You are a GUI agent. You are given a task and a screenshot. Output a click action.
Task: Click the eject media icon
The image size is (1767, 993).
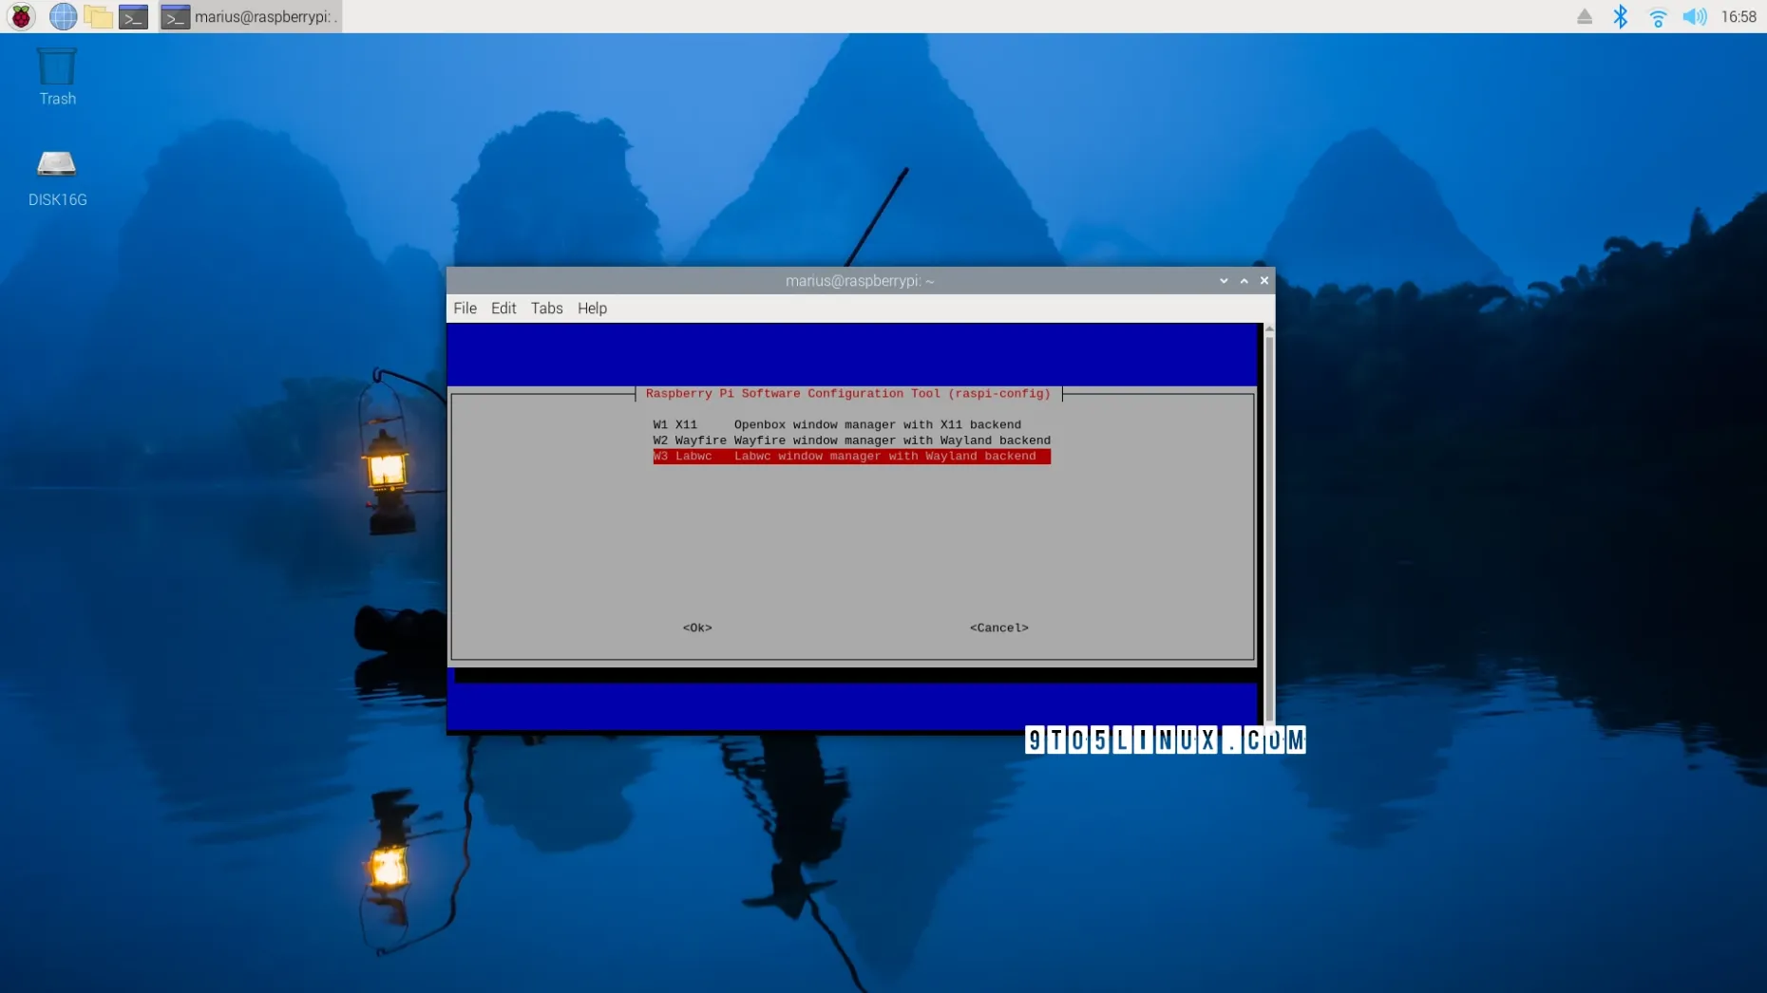point(1584,16)
